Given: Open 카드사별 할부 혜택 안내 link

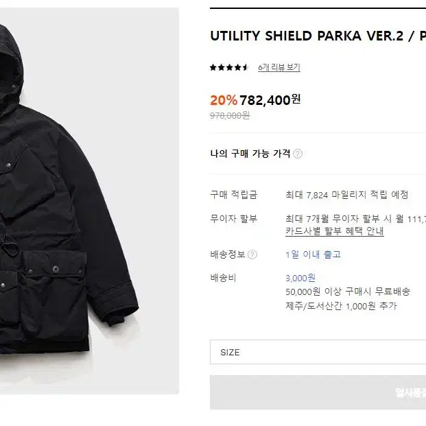Looking at the screenshot, I should click(x=335, y=231).
